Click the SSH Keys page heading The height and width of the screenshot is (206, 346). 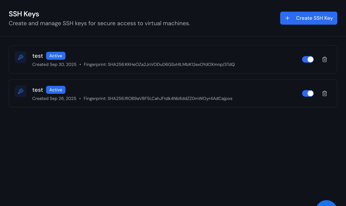point(24,14)
